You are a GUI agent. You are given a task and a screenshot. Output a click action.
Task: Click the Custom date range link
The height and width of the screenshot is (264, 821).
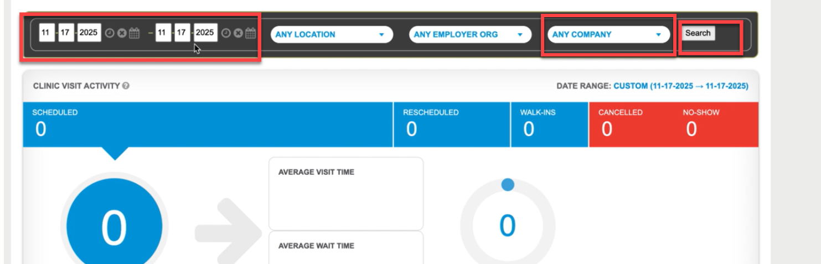680,86
